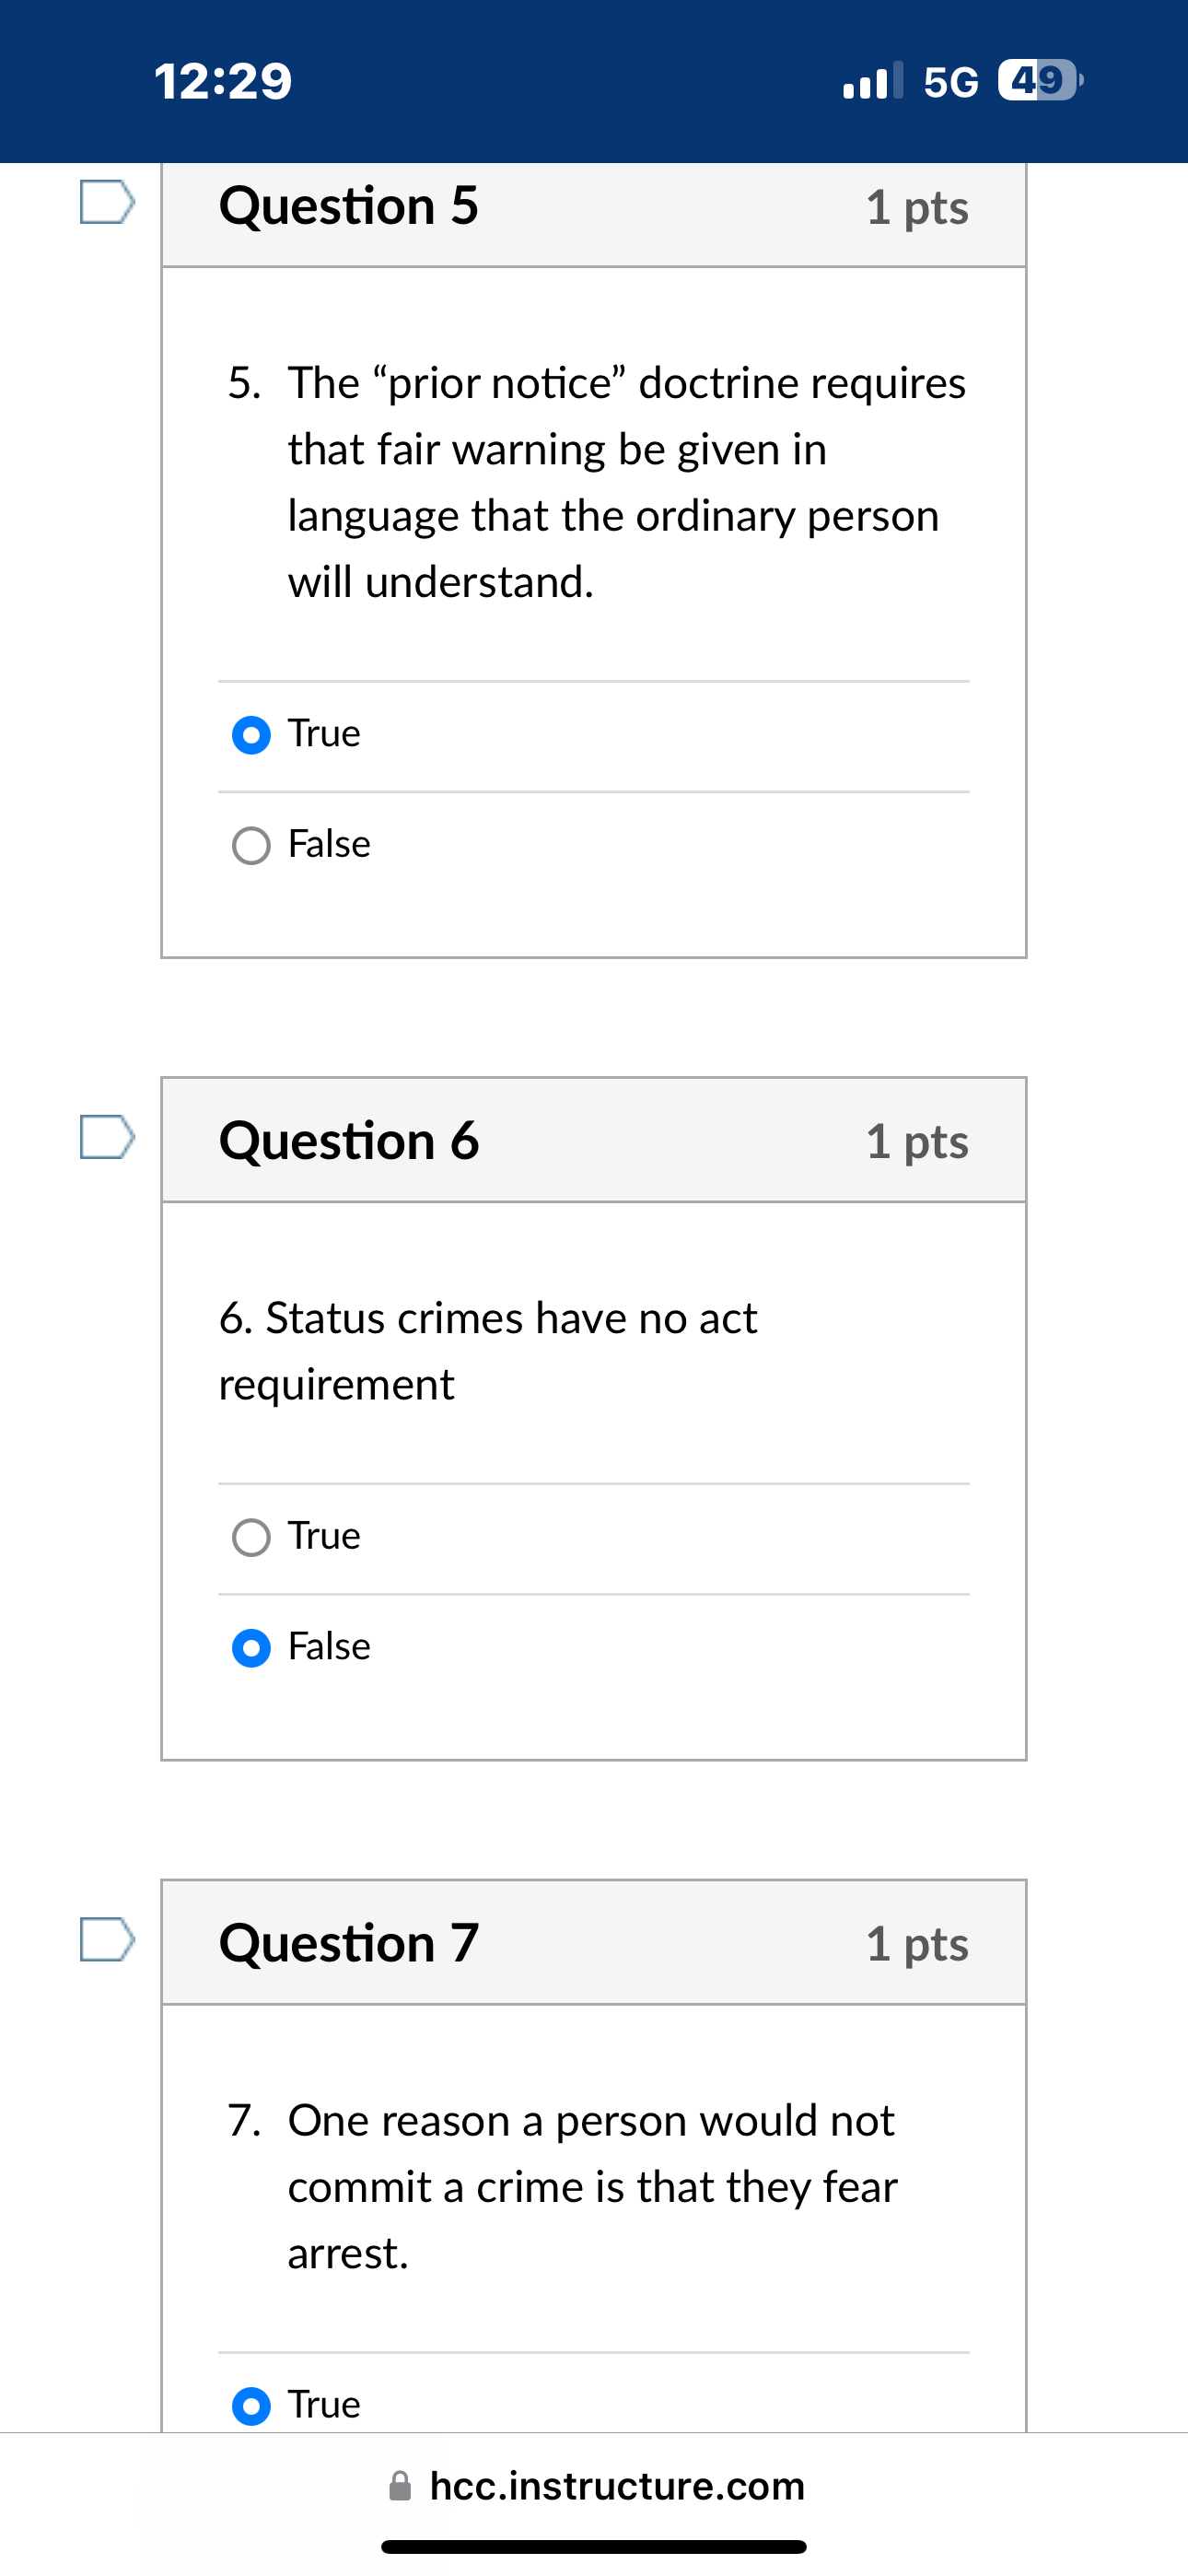
Task: Choose True for Question 6
Action: tap(251, 1537)
